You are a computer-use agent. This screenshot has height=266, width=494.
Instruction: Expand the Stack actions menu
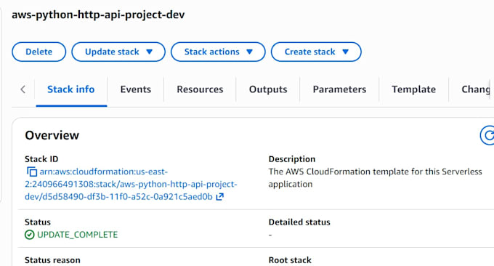click(218, 52)
